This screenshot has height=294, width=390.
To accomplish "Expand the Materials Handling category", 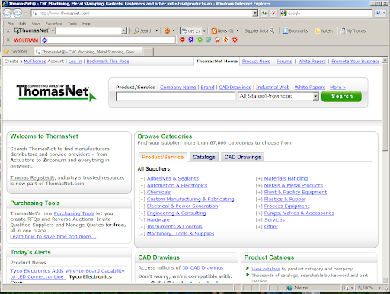I will tap(259, 178).
